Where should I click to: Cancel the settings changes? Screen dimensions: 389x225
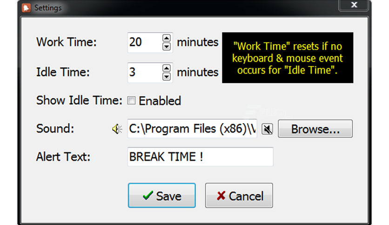[x=239, y=196]
